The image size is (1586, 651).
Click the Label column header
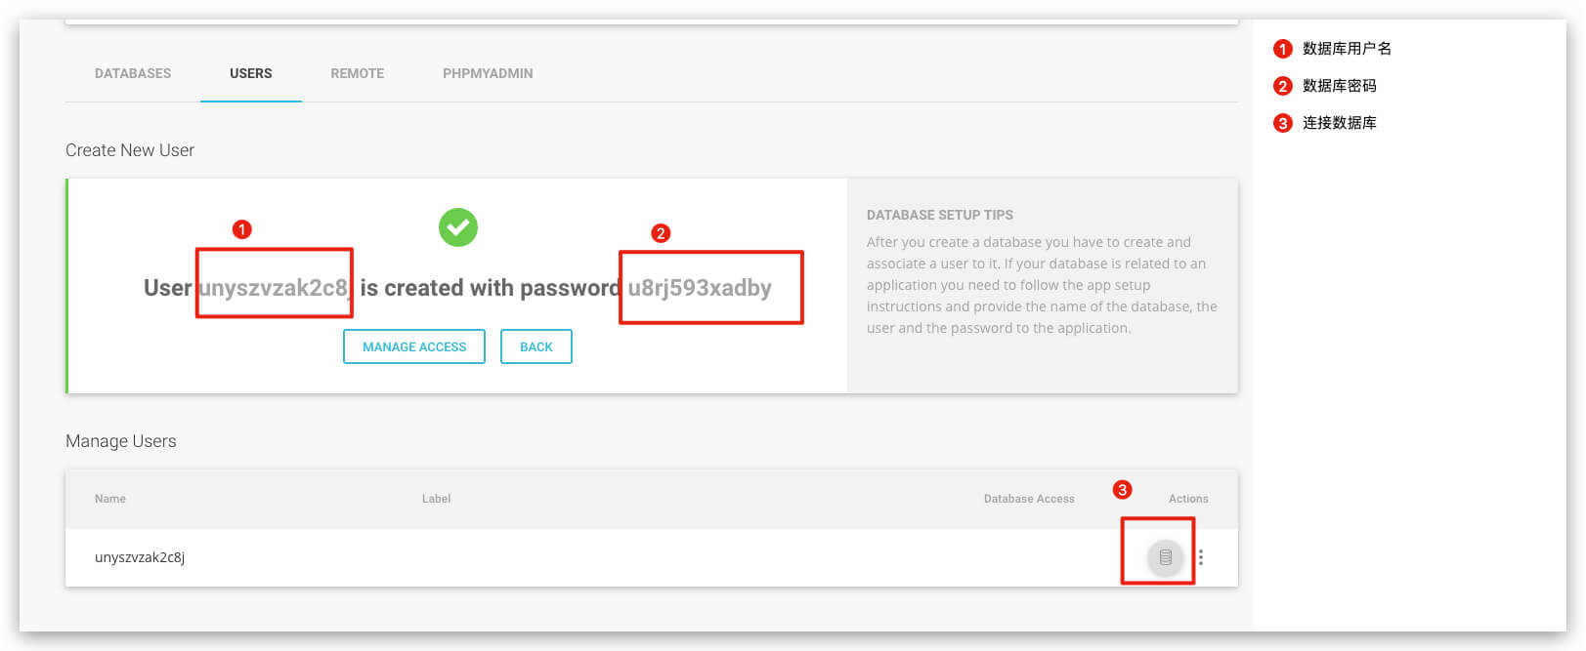click(436, 499)
